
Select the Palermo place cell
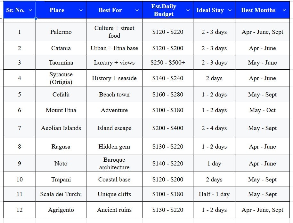[61, 32]
